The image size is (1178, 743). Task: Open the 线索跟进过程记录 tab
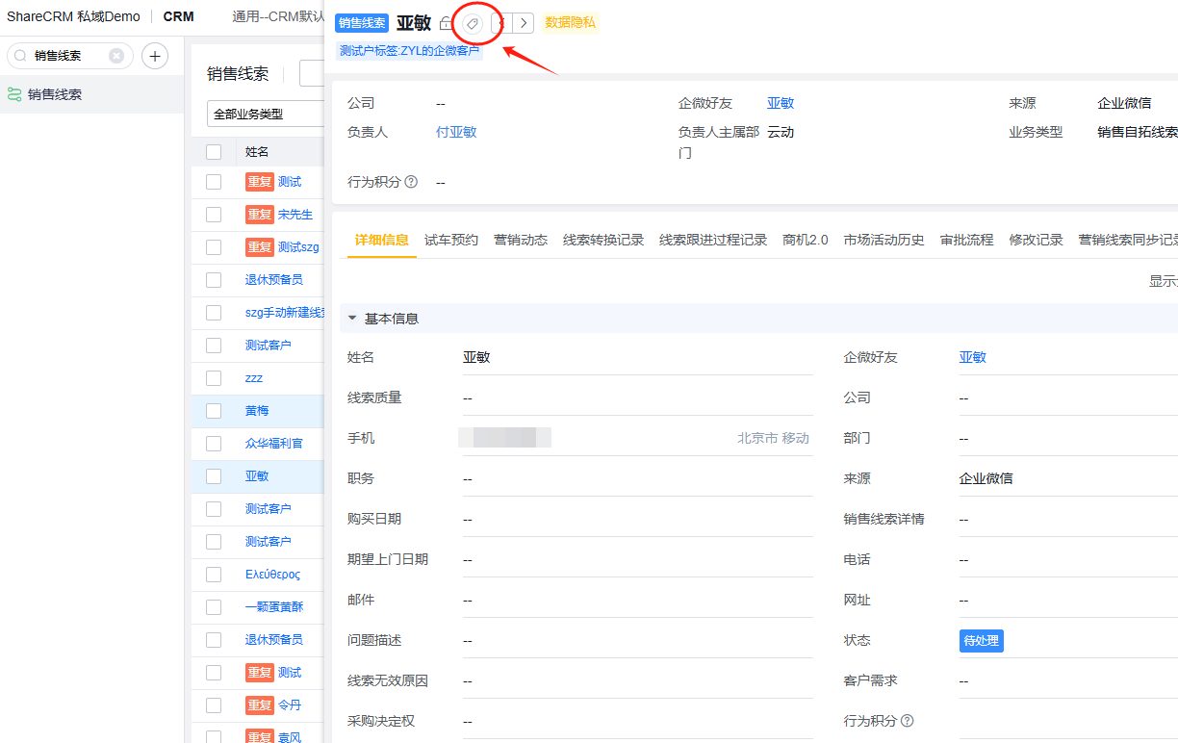713,241
